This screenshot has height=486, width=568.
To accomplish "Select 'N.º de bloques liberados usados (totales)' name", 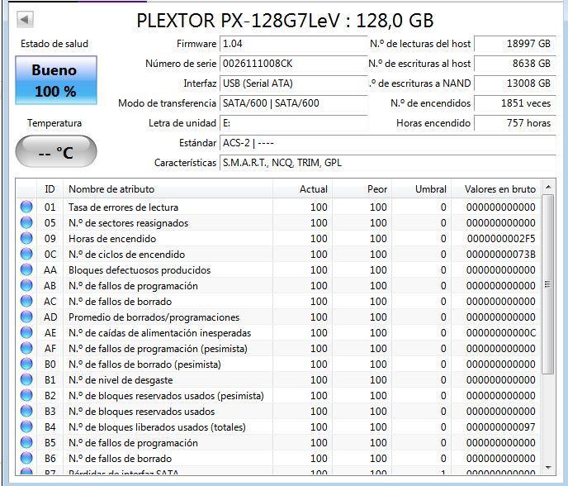I will (157, 427).
